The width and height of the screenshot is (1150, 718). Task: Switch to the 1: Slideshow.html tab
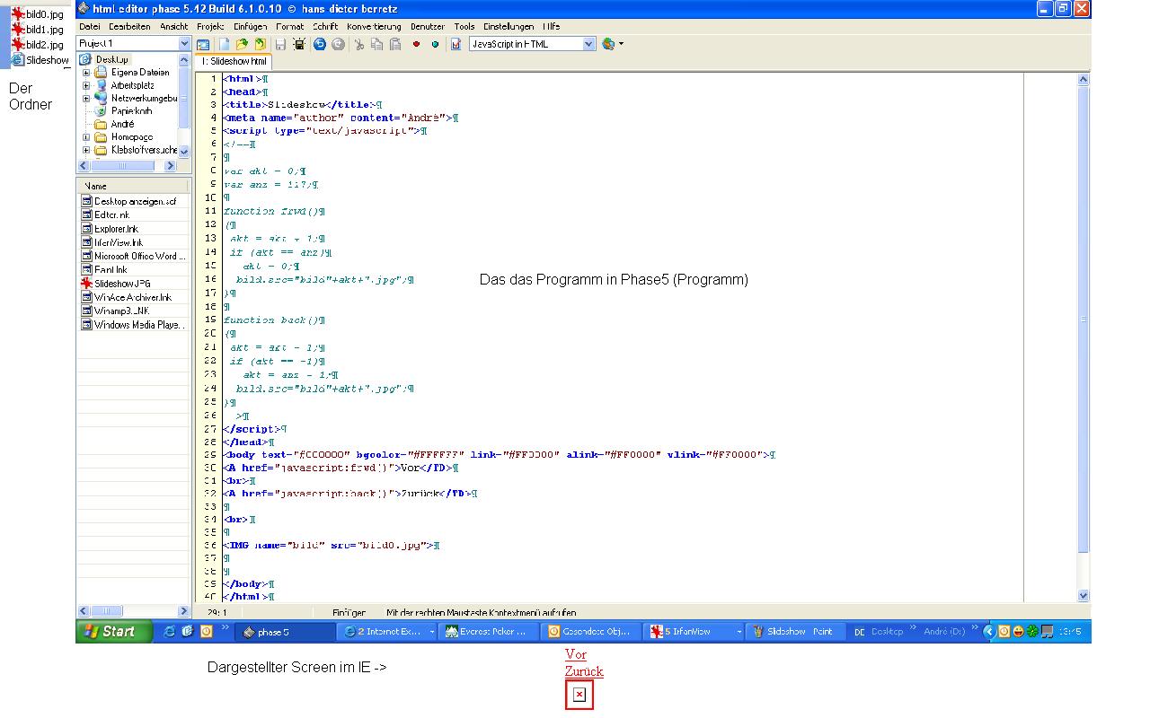click(x=234, y=61)
